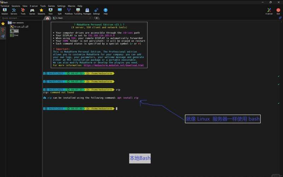
Task: Open the Settings menu in menu bar
Action: pos(61,6)
